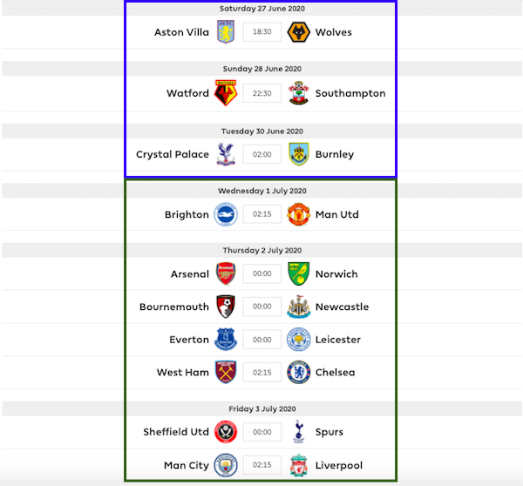Click the Leicester team name
The image size is (523, 486).
coord(338,340)
